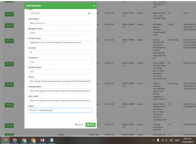Focus the Notes field
196x144 pixels.
coord(60,110)
